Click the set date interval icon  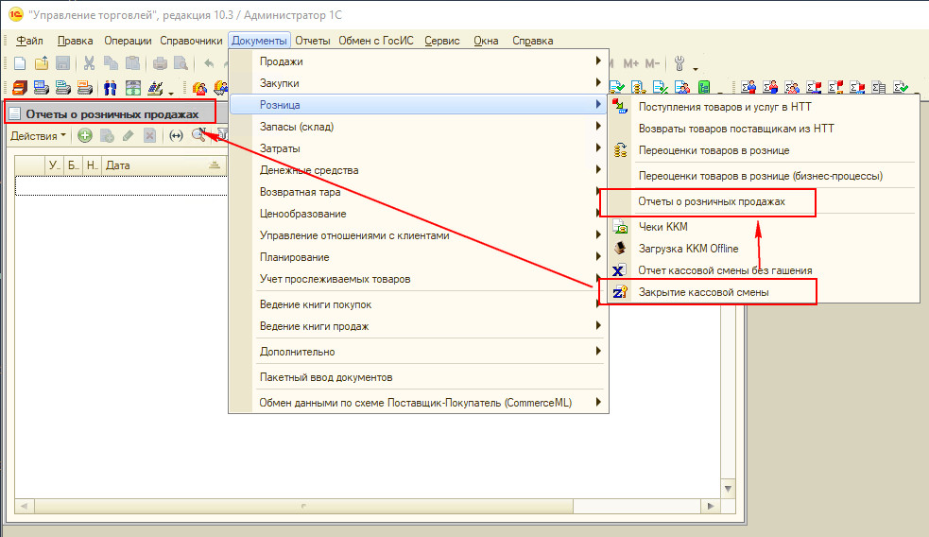(176, 136)
